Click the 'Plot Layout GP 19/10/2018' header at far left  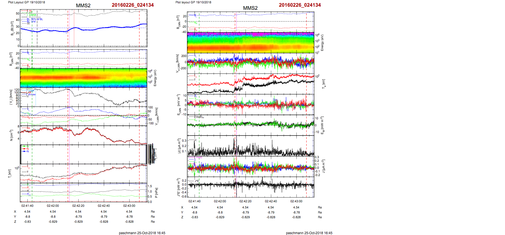click(26, 2)
